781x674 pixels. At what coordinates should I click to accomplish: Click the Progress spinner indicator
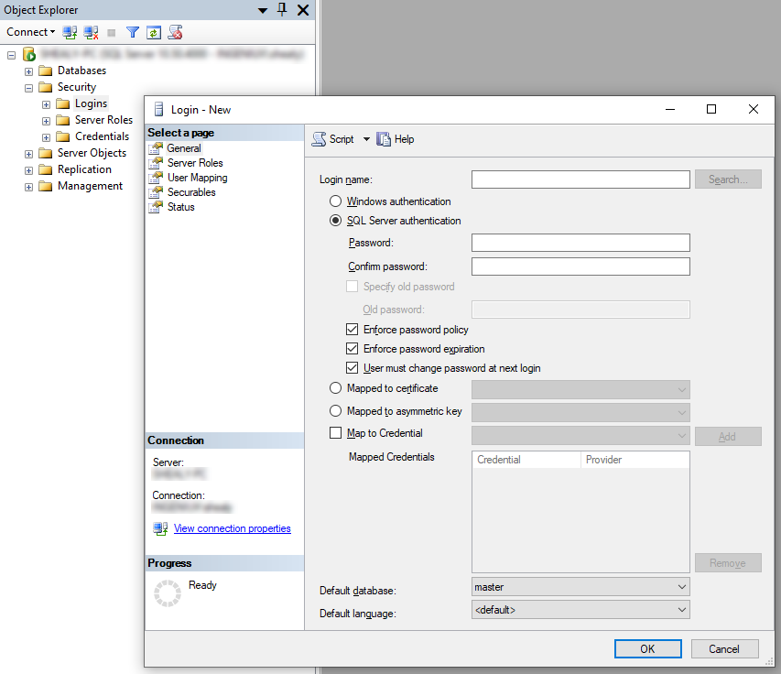pos(168,593)
